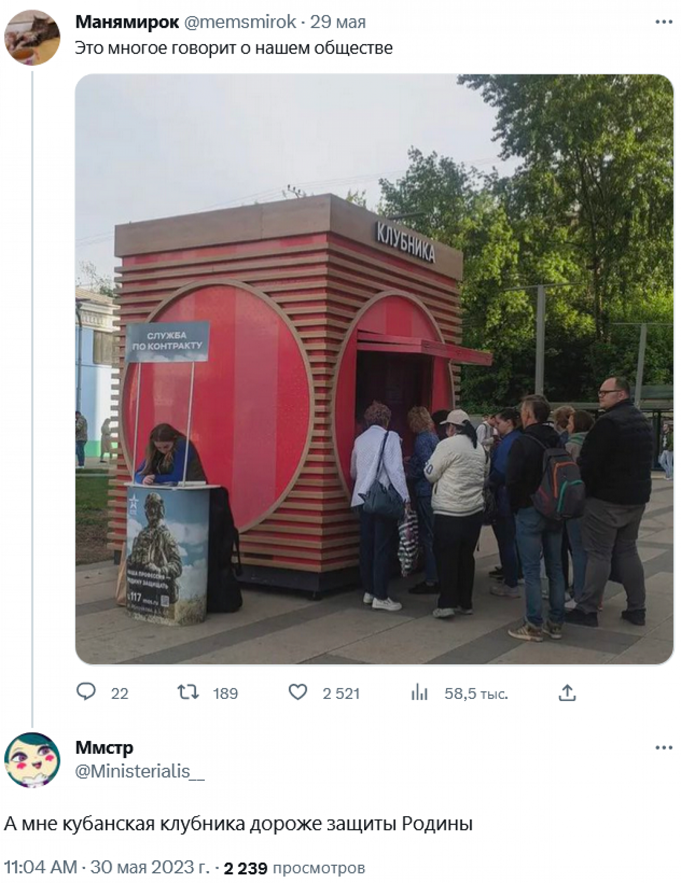Open Ммстр's cartoon profile avatar

[32, 760]
